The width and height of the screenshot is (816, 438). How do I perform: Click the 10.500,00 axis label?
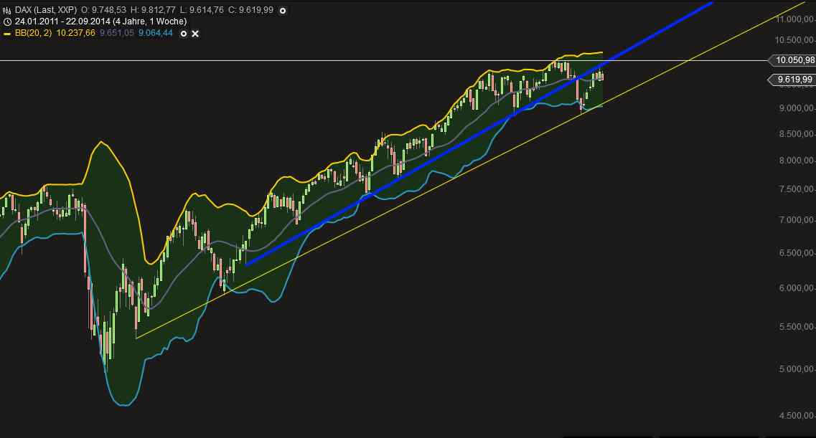795,40
